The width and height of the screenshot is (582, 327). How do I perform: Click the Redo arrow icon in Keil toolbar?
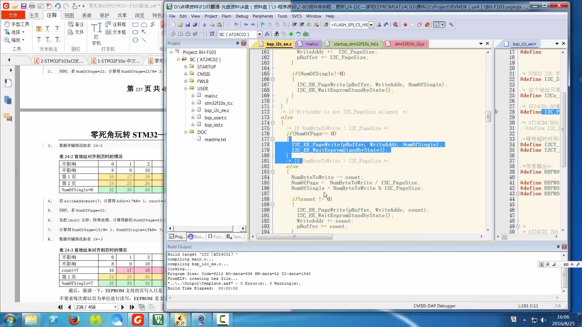coord(236,25)
